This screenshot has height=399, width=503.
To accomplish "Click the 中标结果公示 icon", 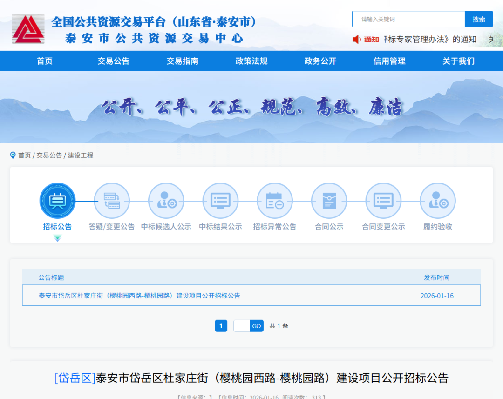I will pyautogui.click(x=220, y=201).
